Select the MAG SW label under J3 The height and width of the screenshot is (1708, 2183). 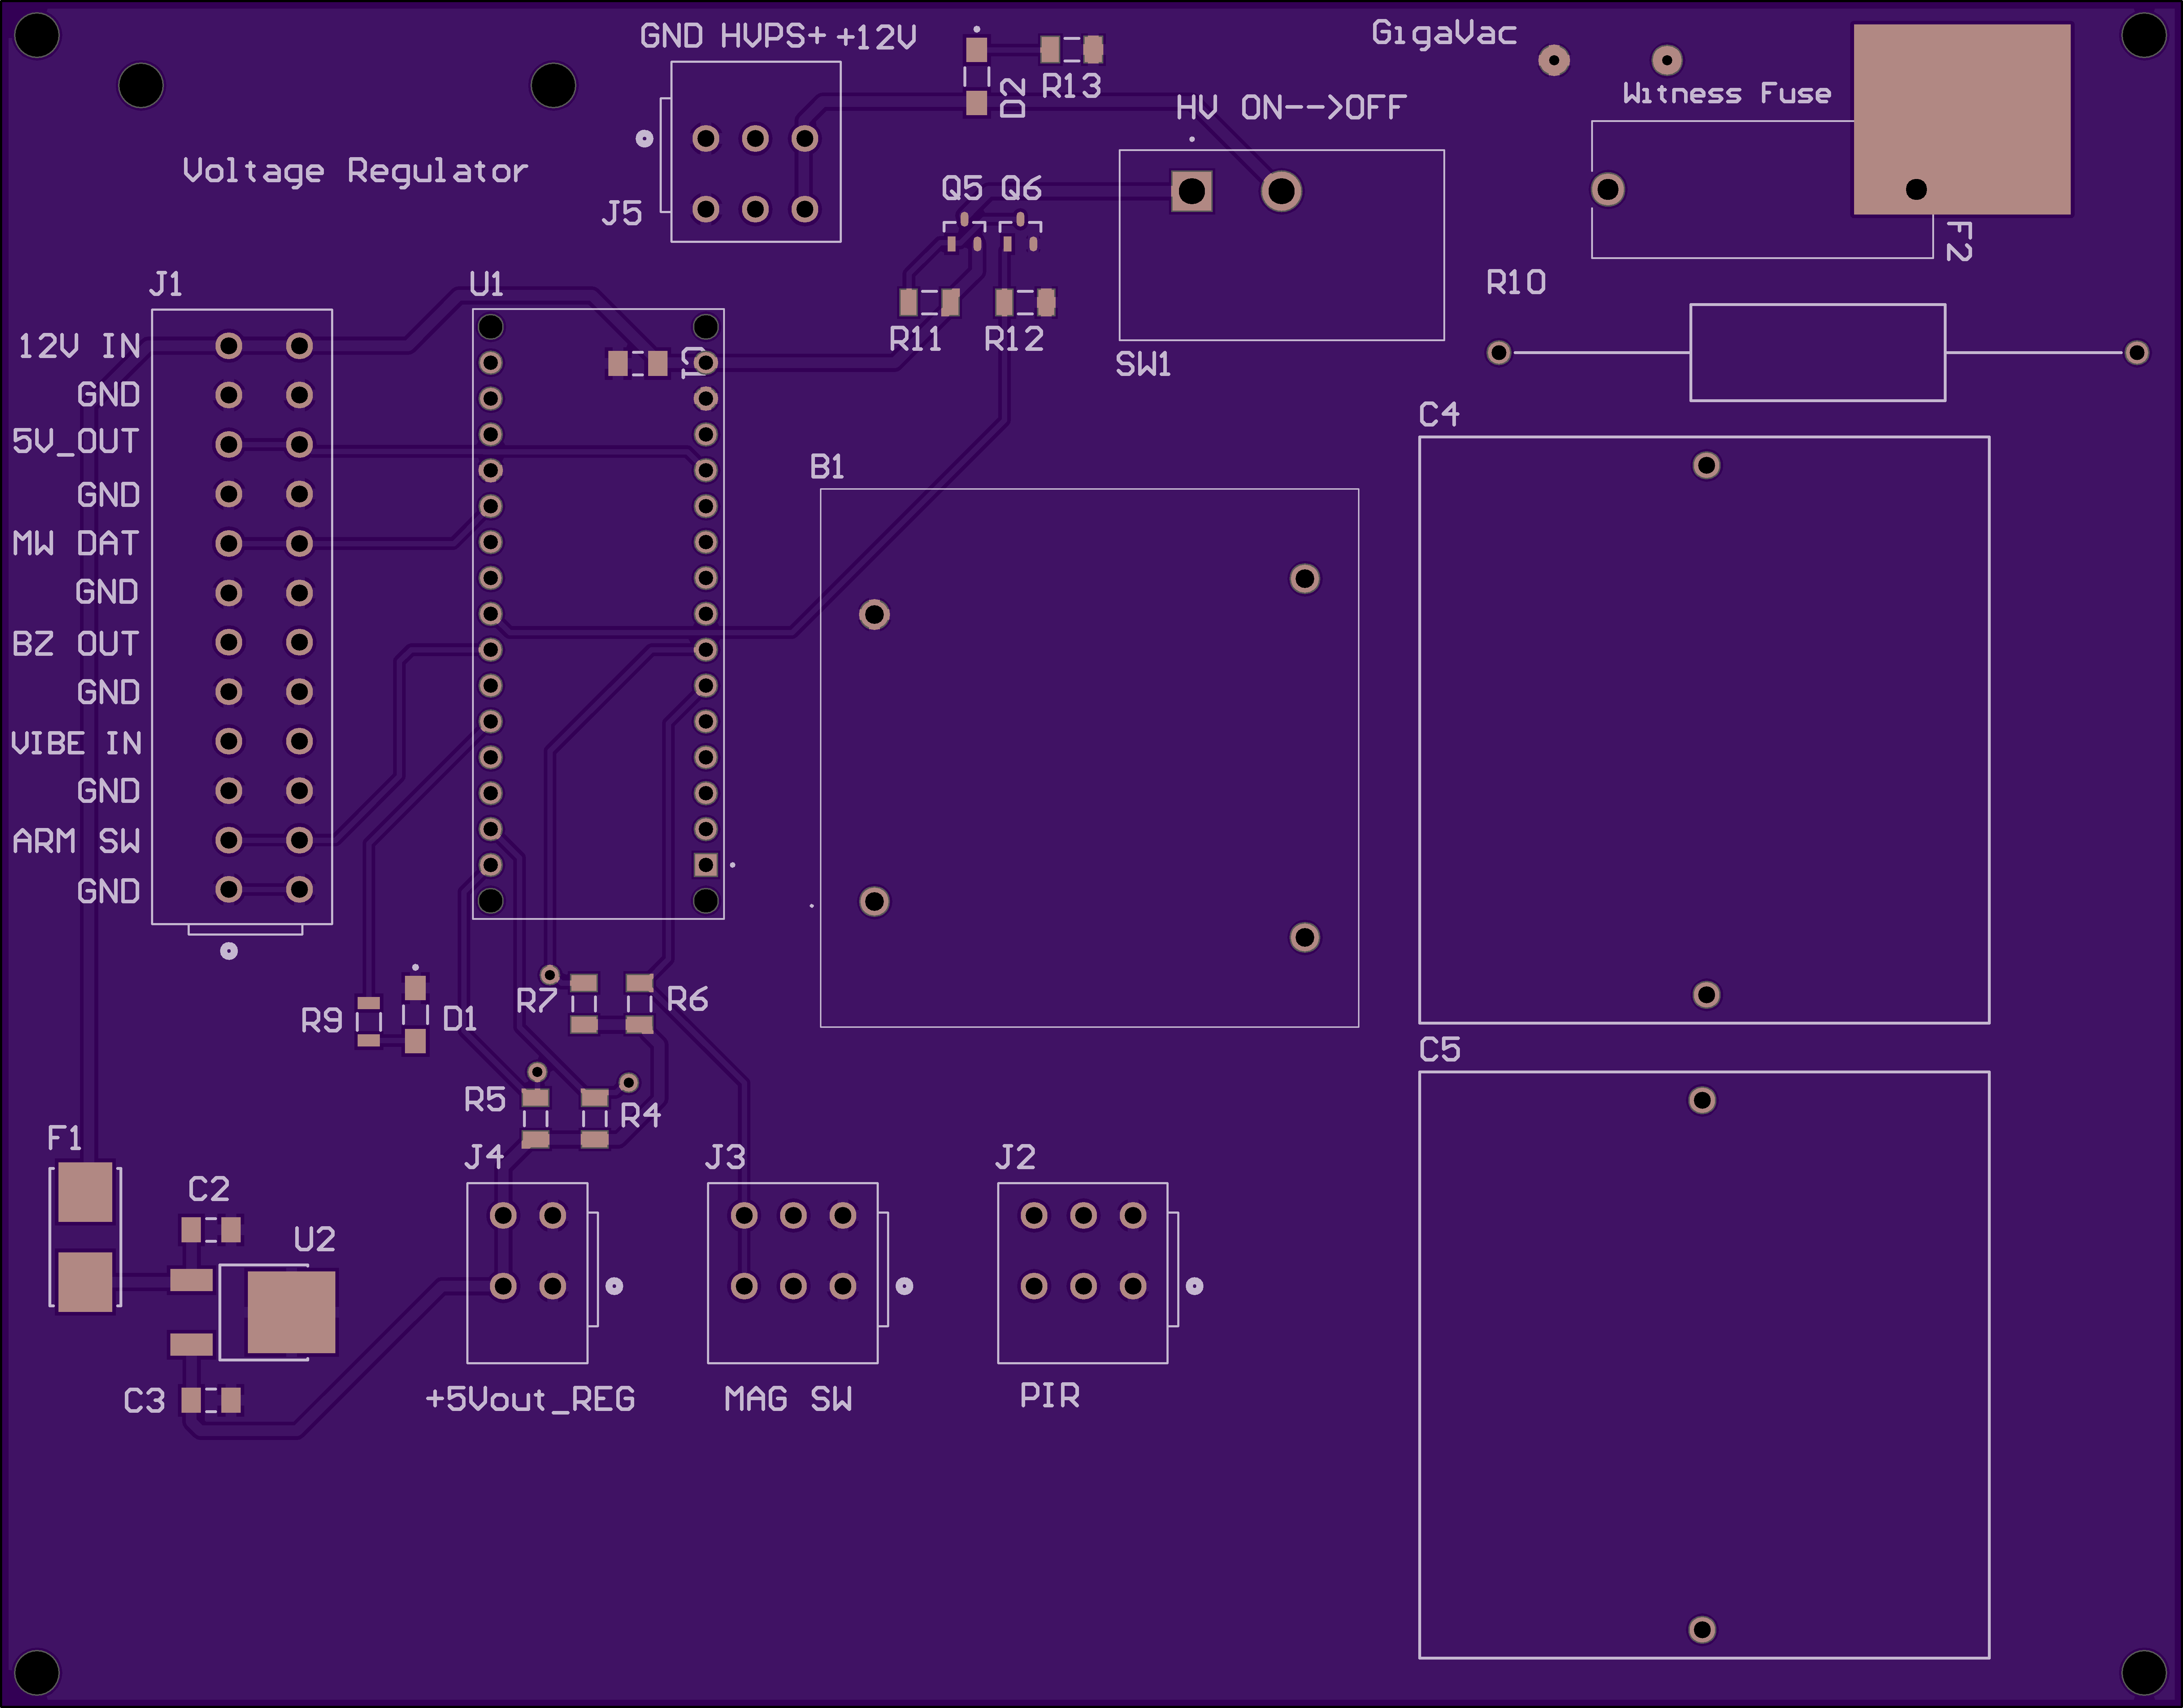[788, 1398]
